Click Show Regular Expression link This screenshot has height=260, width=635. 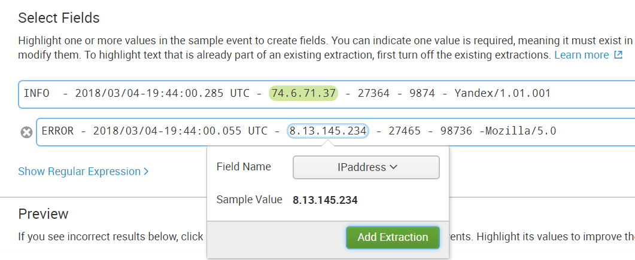(x=80, y=172)
